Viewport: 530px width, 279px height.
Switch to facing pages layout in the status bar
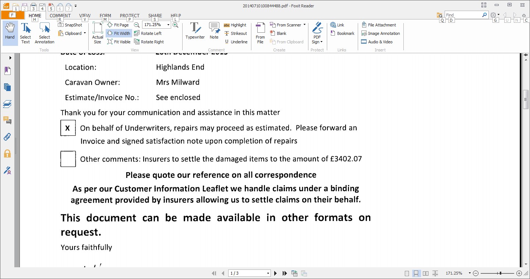(425, 273)
